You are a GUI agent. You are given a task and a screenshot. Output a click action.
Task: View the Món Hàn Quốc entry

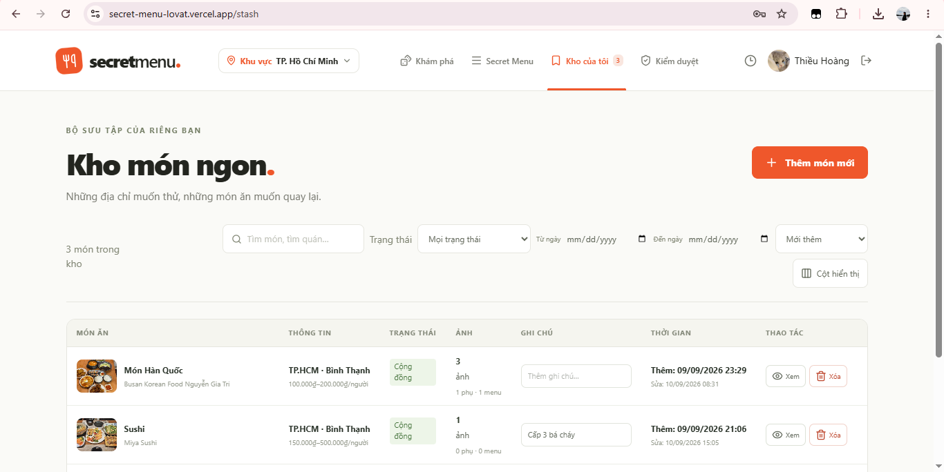tap(786, 376)
